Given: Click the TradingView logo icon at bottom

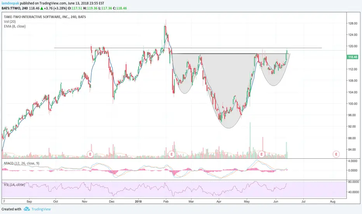Looking at the screenshot, I should 26,209.
